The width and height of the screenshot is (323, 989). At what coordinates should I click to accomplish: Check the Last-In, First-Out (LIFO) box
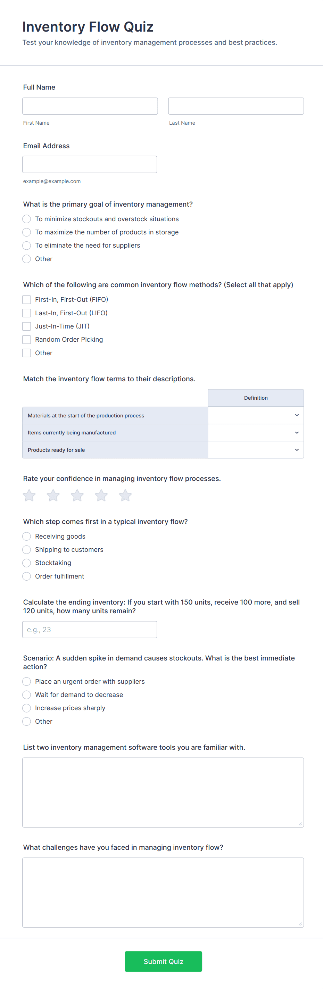(26, 313)
